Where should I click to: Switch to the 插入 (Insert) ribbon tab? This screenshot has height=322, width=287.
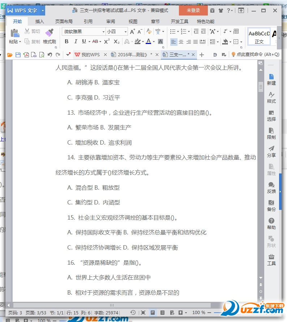39,22
